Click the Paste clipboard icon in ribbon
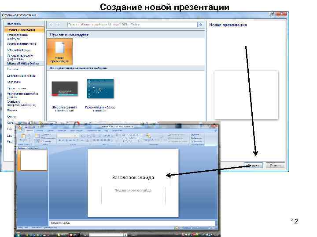This screenshot has height=237, width=317. click(x=23, y=137)
